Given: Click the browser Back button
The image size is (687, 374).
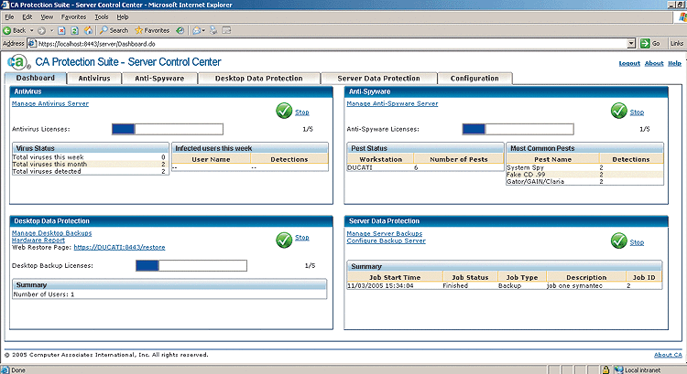Looking at the screenshot, I should tap(15, 30).
